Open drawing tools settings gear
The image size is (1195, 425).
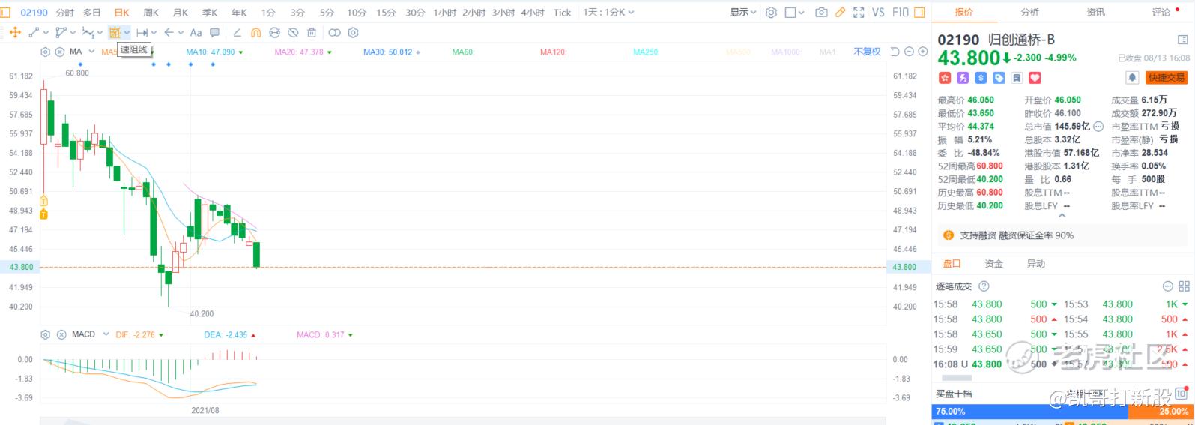(354, 33)
